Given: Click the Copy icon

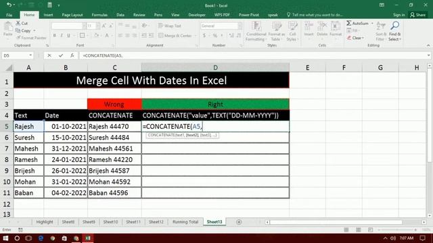Looking at the screenshot, I should pos(18,30).
